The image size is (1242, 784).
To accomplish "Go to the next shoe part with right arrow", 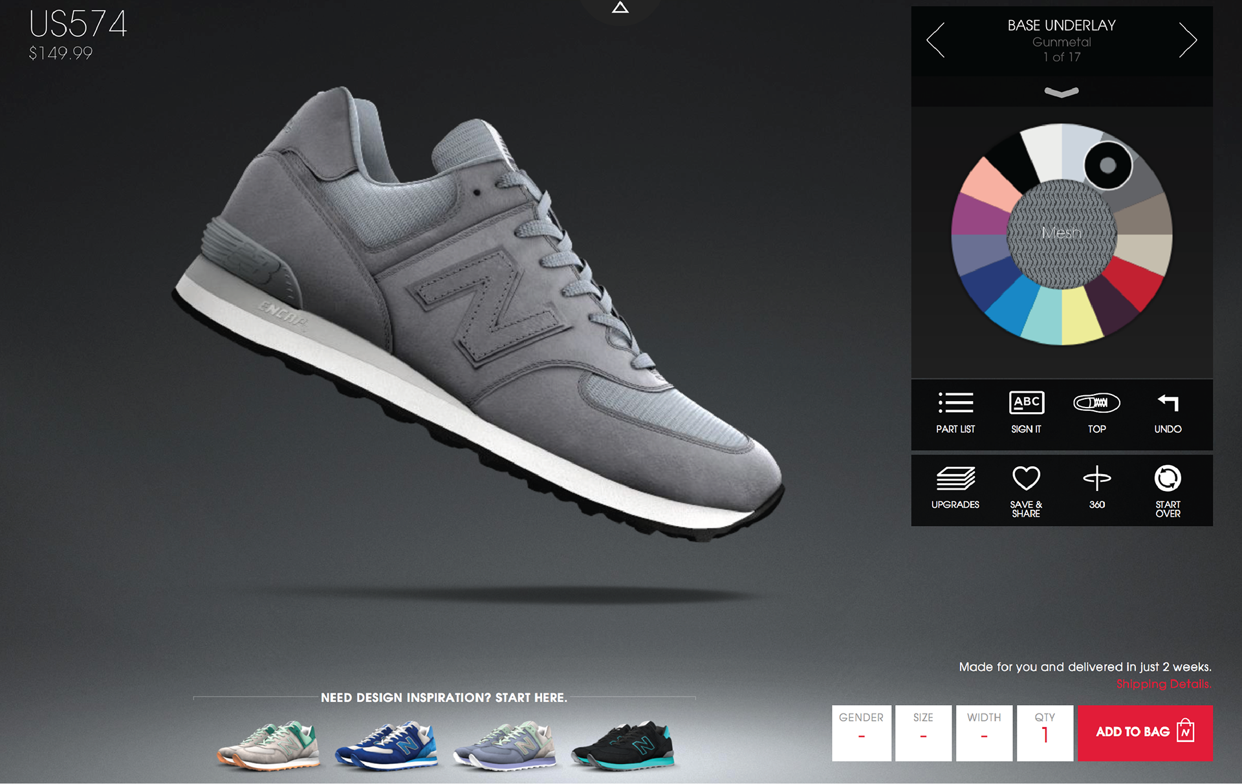I will 1188,40.
